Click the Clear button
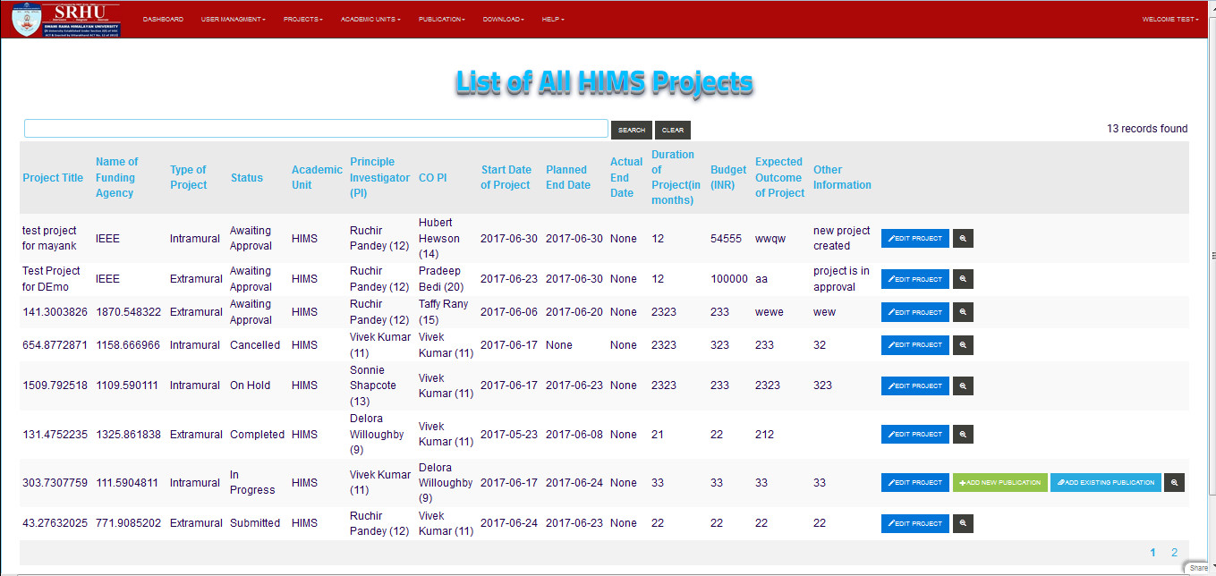This screenshot has width=1216, height=576. [673, 130]
